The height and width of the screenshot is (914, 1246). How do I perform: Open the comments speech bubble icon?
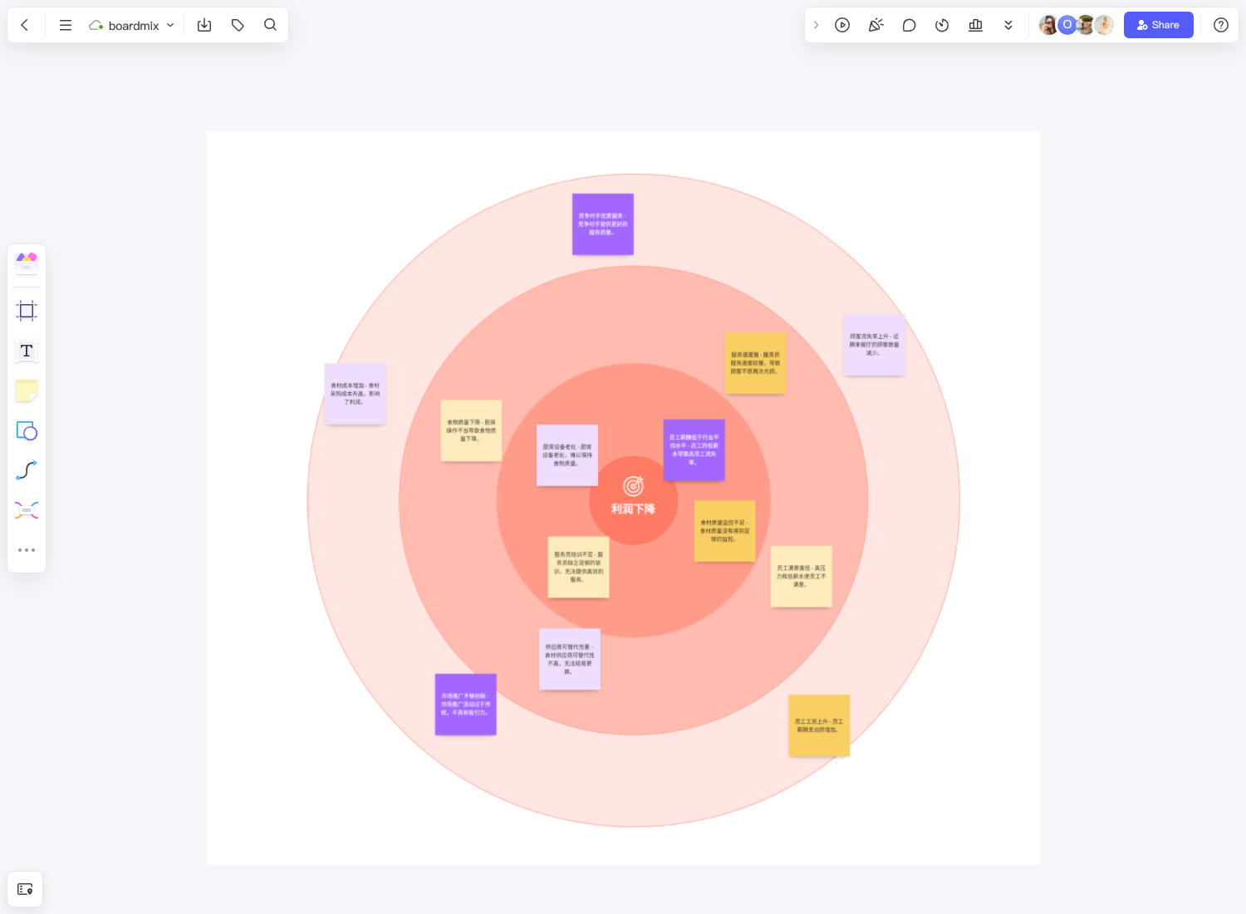point(909,25)
